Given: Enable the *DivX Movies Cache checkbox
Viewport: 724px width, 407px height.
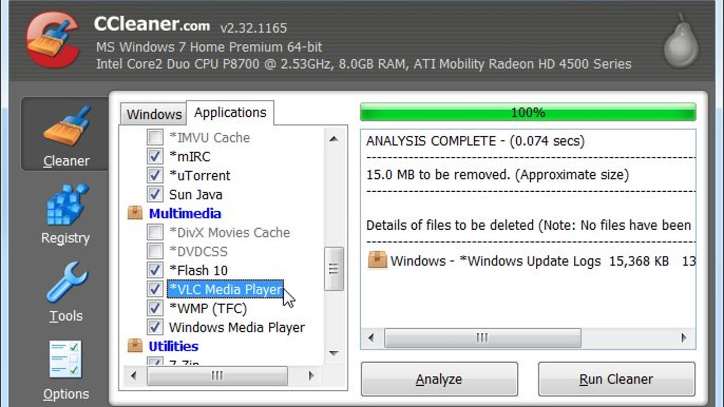Looking at the screenshot, I should click(x=155, y=232).
